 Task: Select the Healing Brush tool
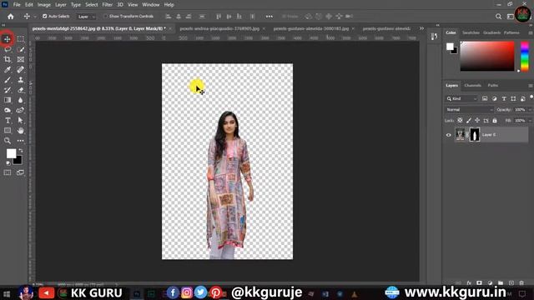tap(21, 70)
